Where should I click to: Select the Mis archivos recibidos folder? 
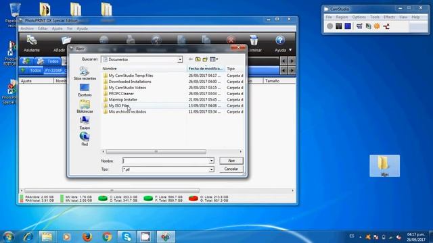pos(127,112)
